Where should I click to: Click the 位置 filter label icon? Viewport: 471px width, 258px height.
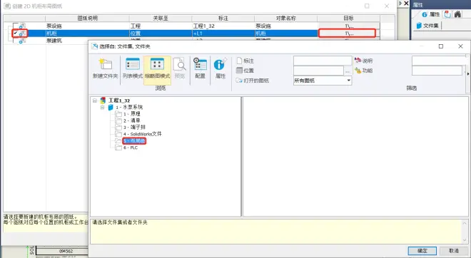coord(239,71)
